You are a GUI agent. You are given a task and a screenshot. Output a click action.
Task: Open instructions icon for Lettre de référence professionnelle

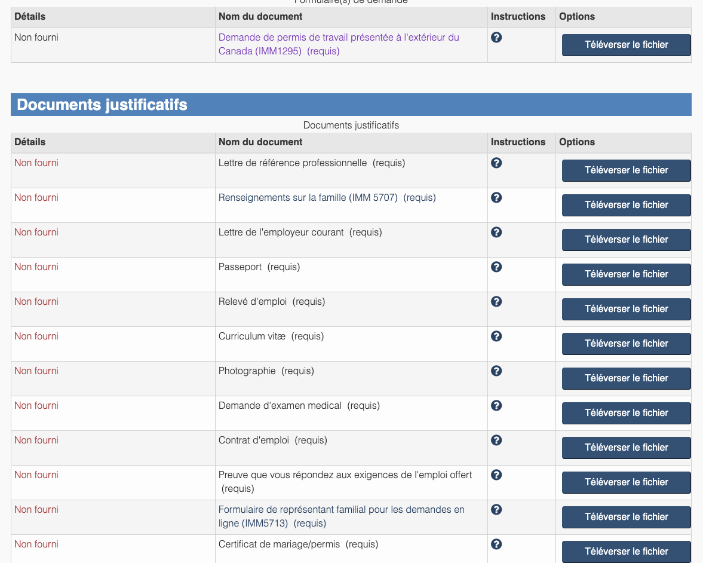(496, 163)
